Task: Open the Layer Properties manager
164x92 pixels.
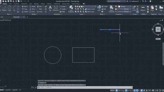Action: pos(71,9)
